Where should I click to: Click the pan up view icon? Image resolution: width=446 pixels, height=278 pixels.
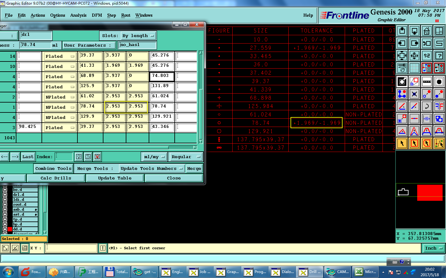pos(402,31)
